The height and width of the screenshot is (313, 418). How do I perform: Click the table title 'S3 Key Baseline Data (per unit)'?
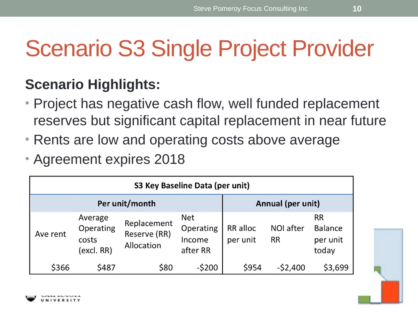[192, 185]
